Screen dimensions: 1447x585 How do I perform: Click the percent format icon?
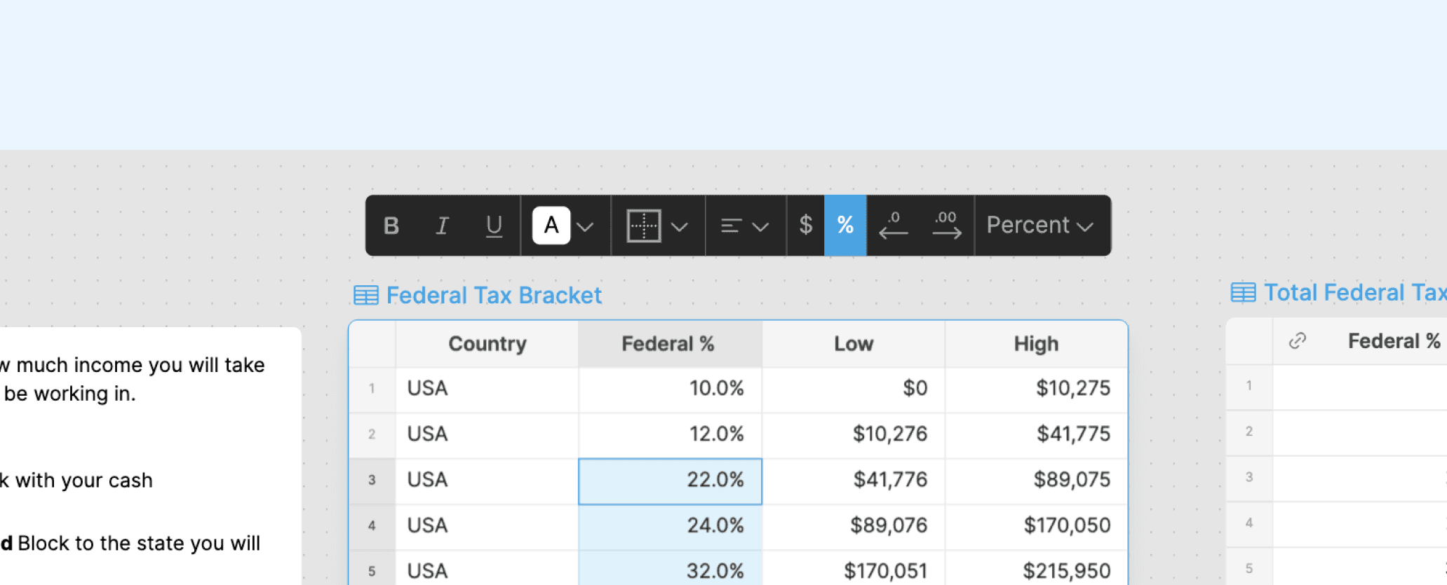pyautogui.click(x=845, y=225)
